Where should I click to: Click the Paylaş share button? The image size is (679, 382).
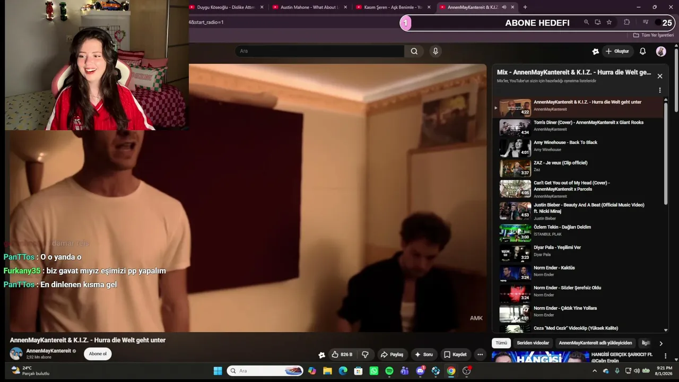click(x=392, y=354)
